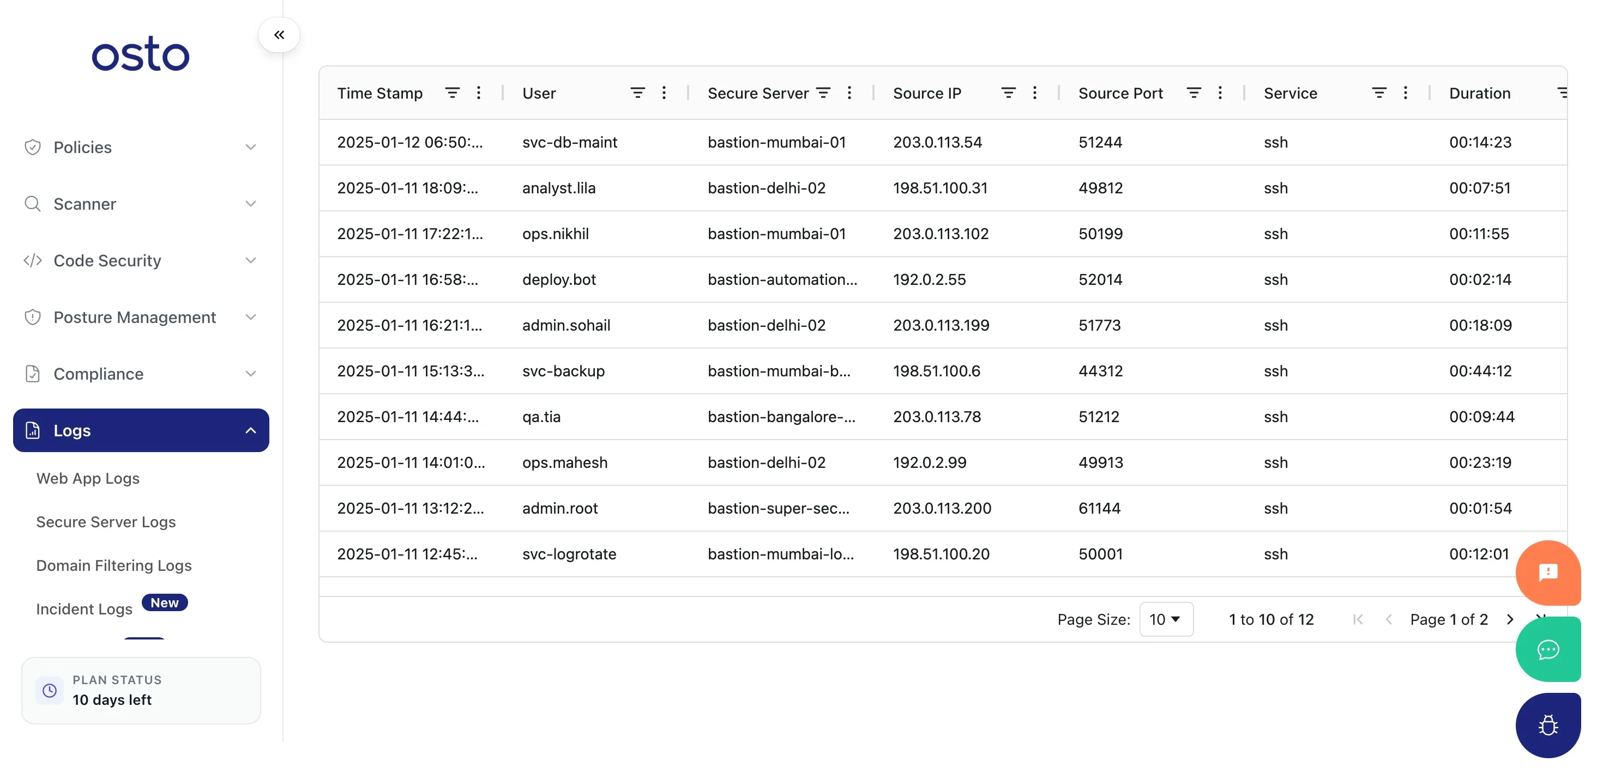This screenshot has height=780, width=1603.
Task: Click source port 50001
Action: [x=1100, y=554]
